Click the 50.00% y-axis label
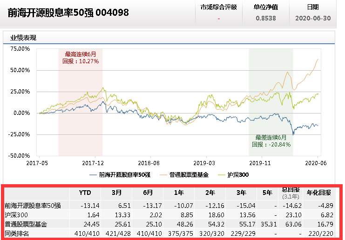345x240 pixels. point(20,70)
